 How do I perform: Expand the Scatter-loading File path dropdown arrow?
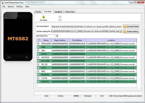(120, 31)
